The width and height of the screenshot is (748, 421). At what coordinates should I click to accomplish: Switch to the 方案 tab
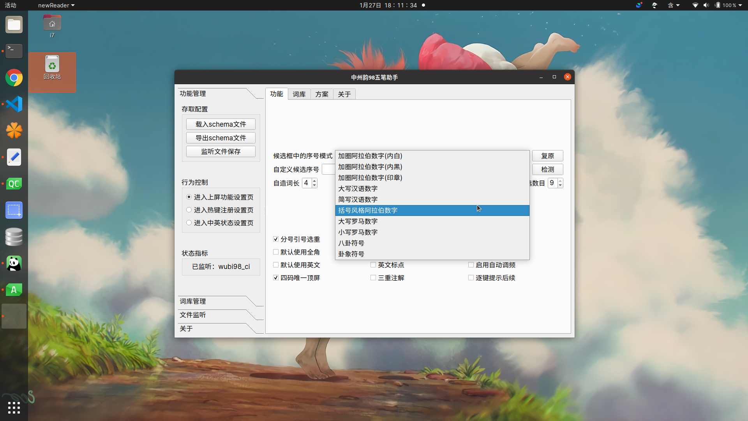click(322, 94)
